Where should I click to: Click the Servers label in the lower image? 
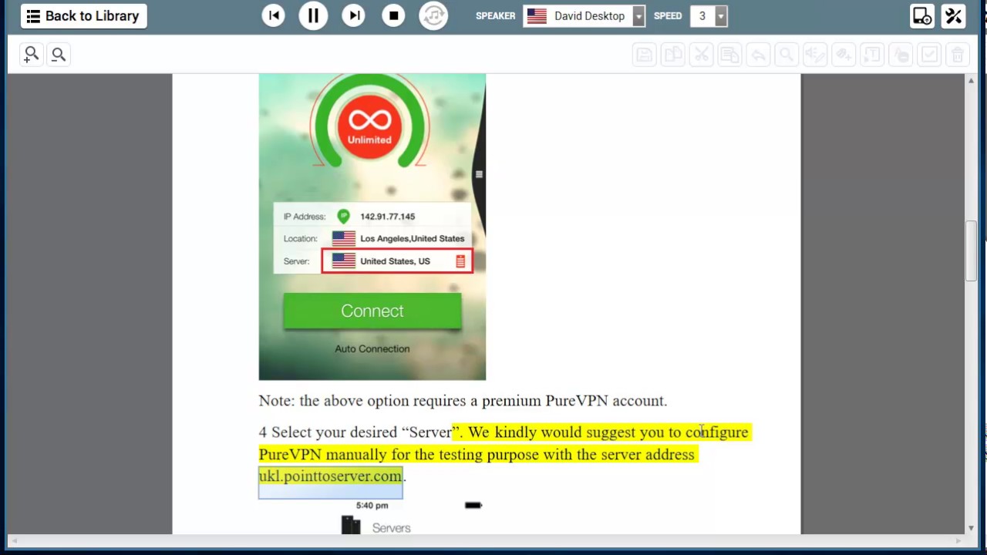pos(391,528)
